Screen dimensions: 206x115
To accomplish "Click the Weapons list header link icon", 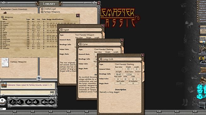I will pos(3,17).
